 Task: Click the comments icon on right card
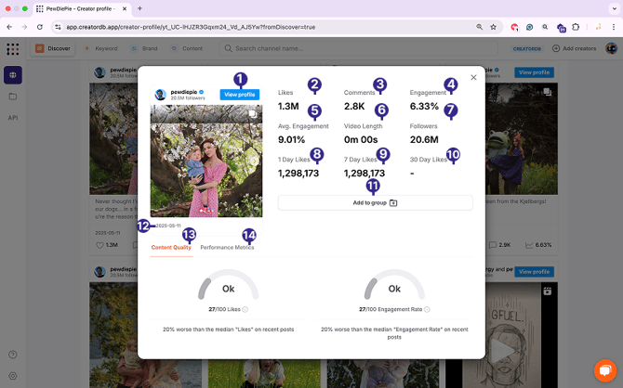(x=493, y=245)
